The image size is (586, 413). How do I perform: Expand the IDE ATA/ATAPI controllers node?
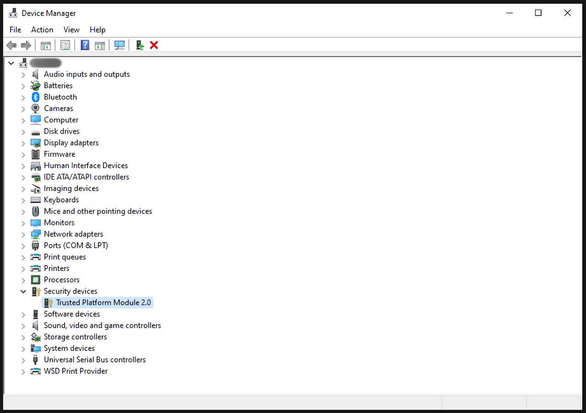pyautogui.click(x=23, y=177)
